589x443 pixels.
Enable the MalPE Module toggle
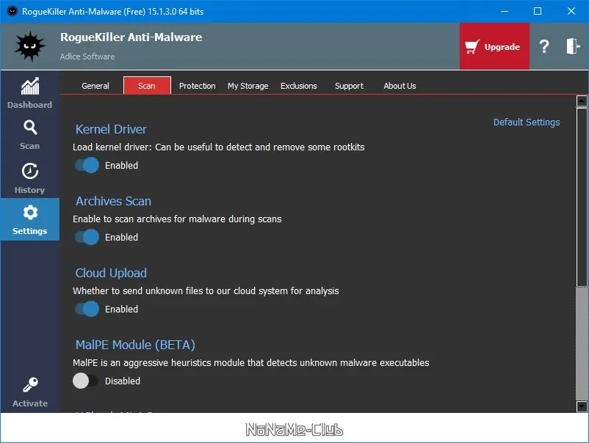click(x=85, y=381)
